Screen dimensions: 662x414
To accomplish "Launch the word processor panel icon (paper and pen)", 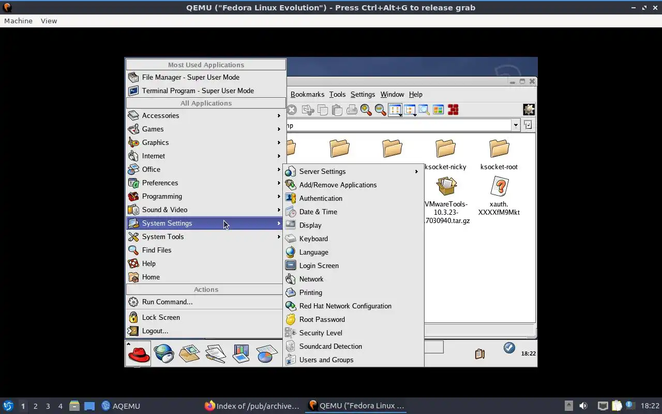I will click(x=215, y=353).
